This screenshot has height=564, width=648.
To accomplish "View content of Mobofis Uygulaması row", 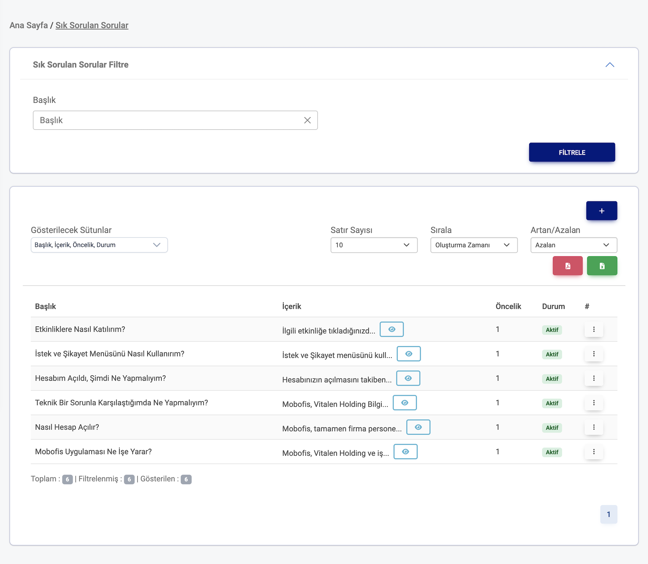I will [x=405, y=452].
